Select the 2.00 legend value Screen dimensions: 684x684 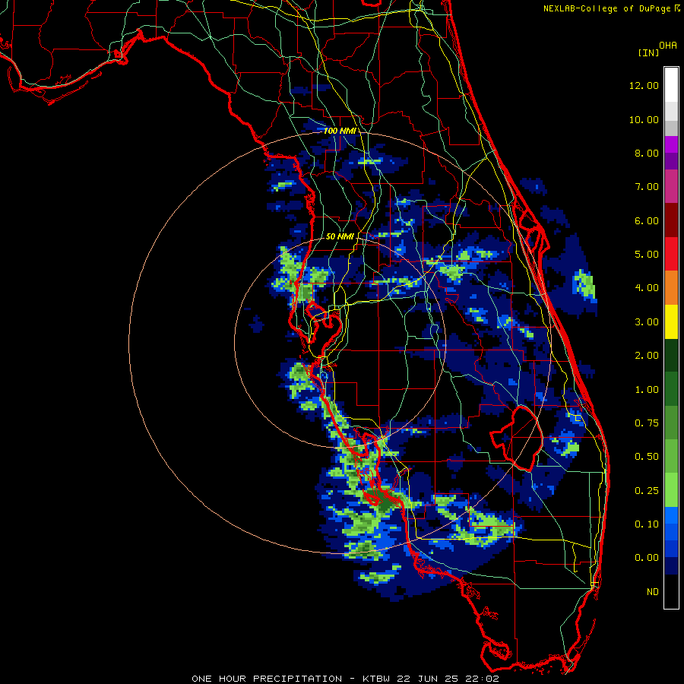point(647,356)
